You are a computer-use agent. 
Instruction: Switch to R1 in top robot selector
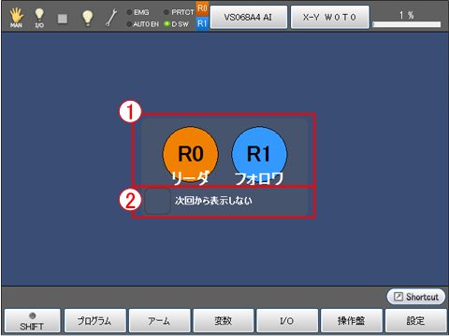click(x=202, y=23)
